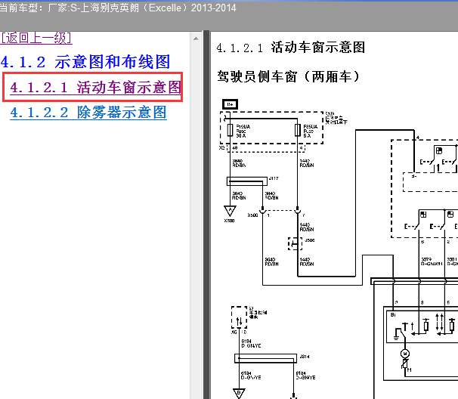Click the X500 connector label in diagram

(x=252, y=215)
